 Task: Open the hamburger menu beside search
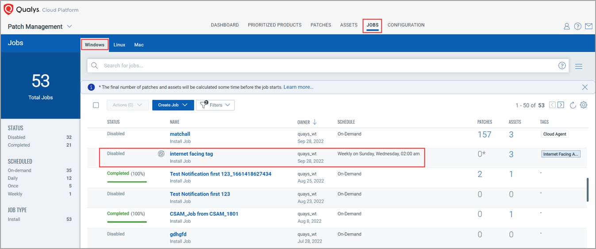(x=579, y=66)
